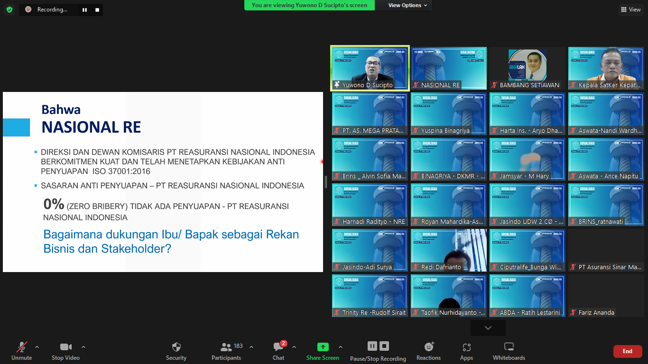Click the muted mic icon on BAMBANG SETIAWAN
648x364 pixels.
(495, 85)
